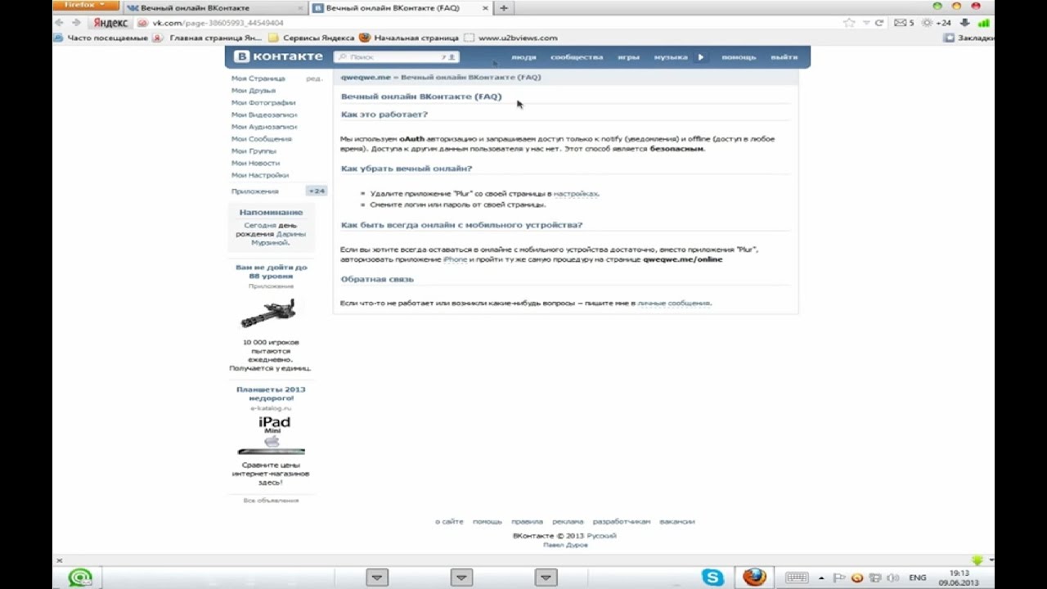This screenshot has width=1047, height=589.
Task: Open the игры header menu item
Action: [628, 57]
